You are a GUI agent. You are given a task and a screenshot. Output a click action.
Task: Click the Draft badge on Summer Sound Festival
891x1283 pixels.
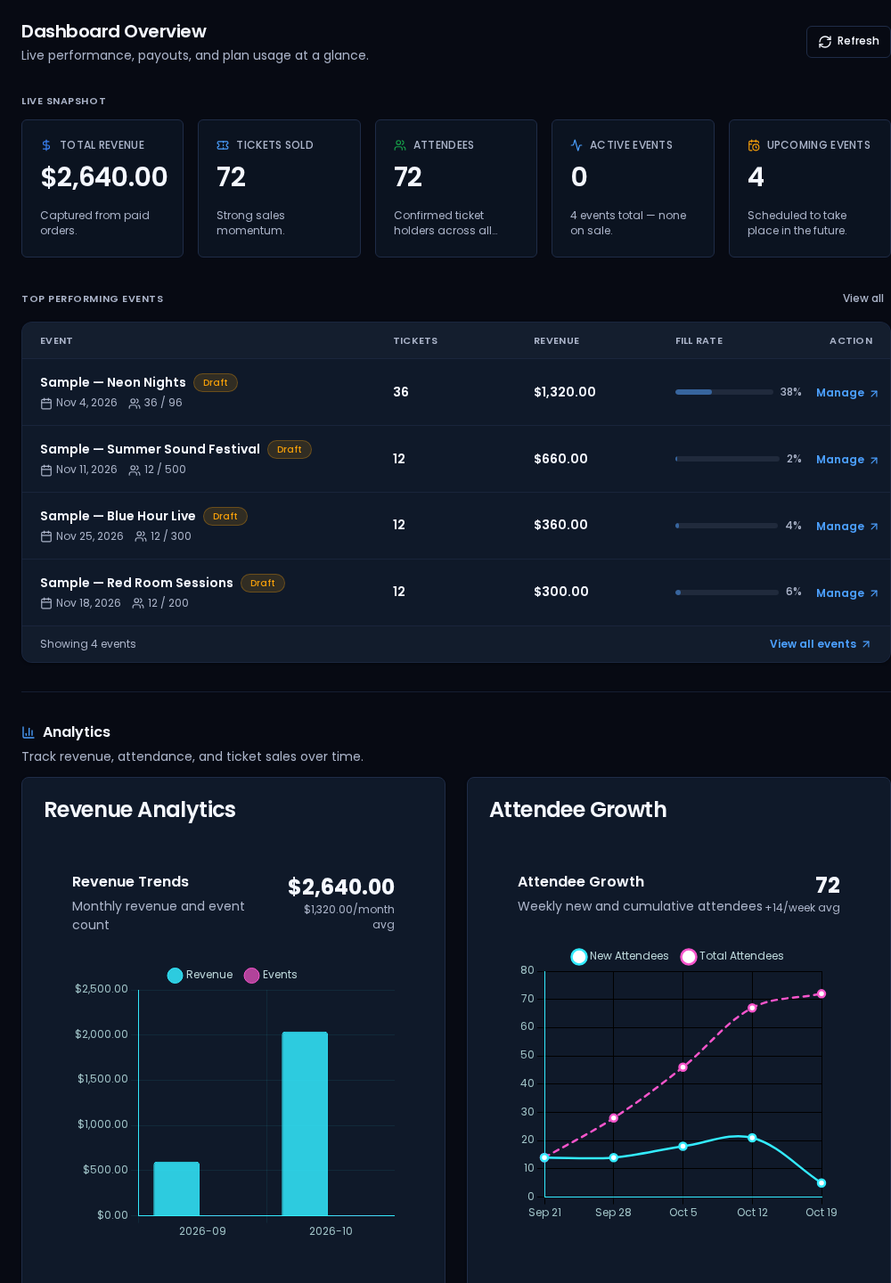[290, 450]
